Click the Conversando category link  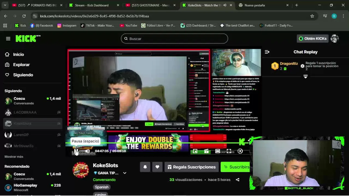[104, 180]
